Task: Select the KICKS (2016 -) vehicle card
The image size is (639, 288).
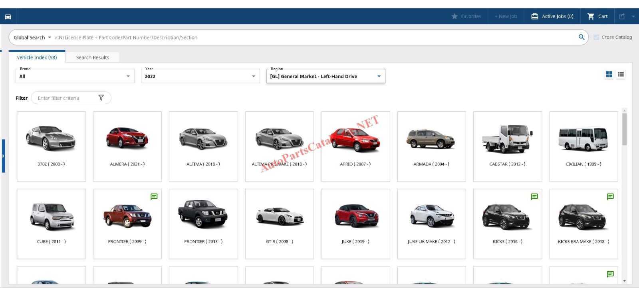Action: (508, 224)
